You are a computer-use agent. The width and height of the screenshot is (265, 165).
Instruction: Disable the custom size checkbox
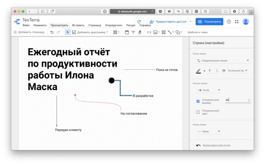(198, 101)
